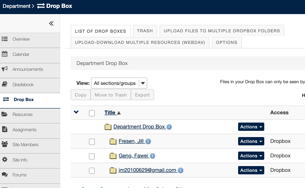The height and width of the screenshot is (188, 305).
Task: Open Actions dropdown for Fresen, Jill
Action: [251, 141]
